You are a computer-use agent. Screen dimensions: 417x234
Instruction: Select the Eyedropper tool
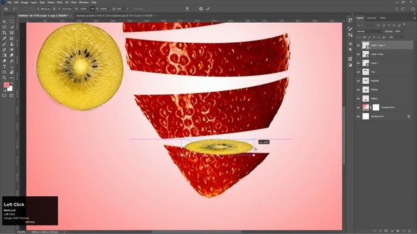point(5,38)
